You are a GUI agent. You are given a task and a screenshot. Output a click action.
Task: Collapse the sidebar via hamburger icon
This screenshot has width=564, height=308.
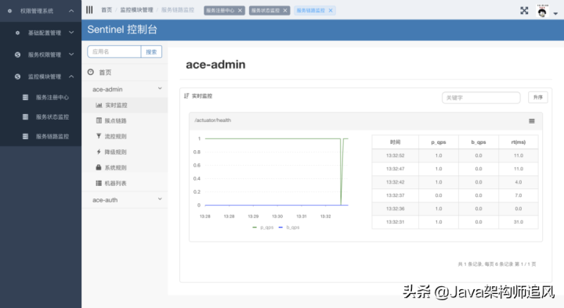click(89, 10)
